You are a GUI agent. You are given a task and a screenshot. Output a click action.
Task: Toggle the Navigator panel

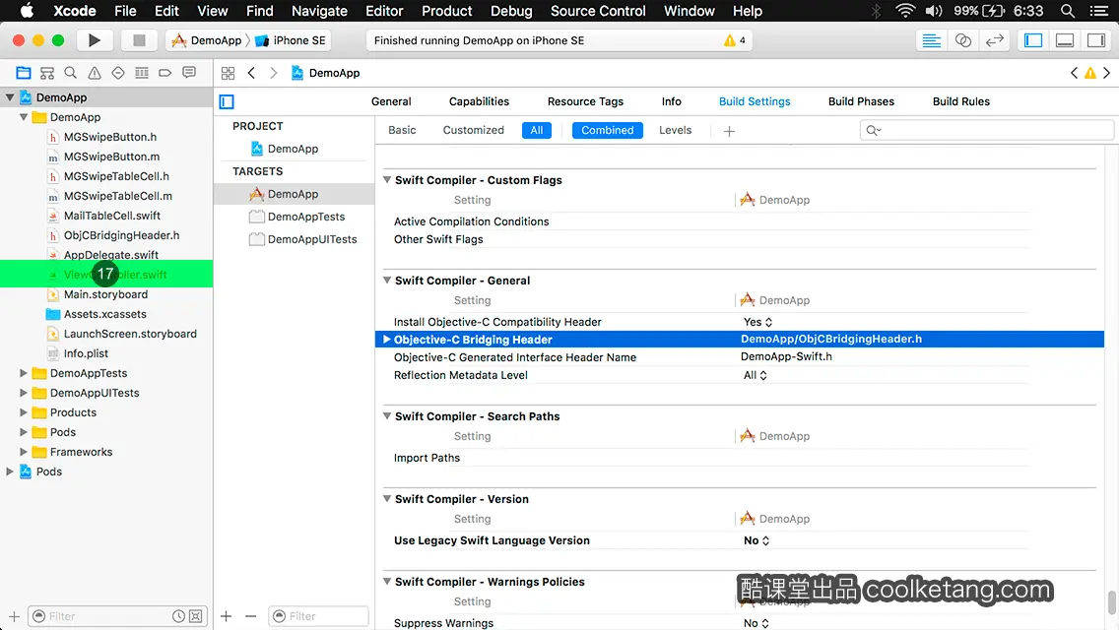(x=1032, y=40)
